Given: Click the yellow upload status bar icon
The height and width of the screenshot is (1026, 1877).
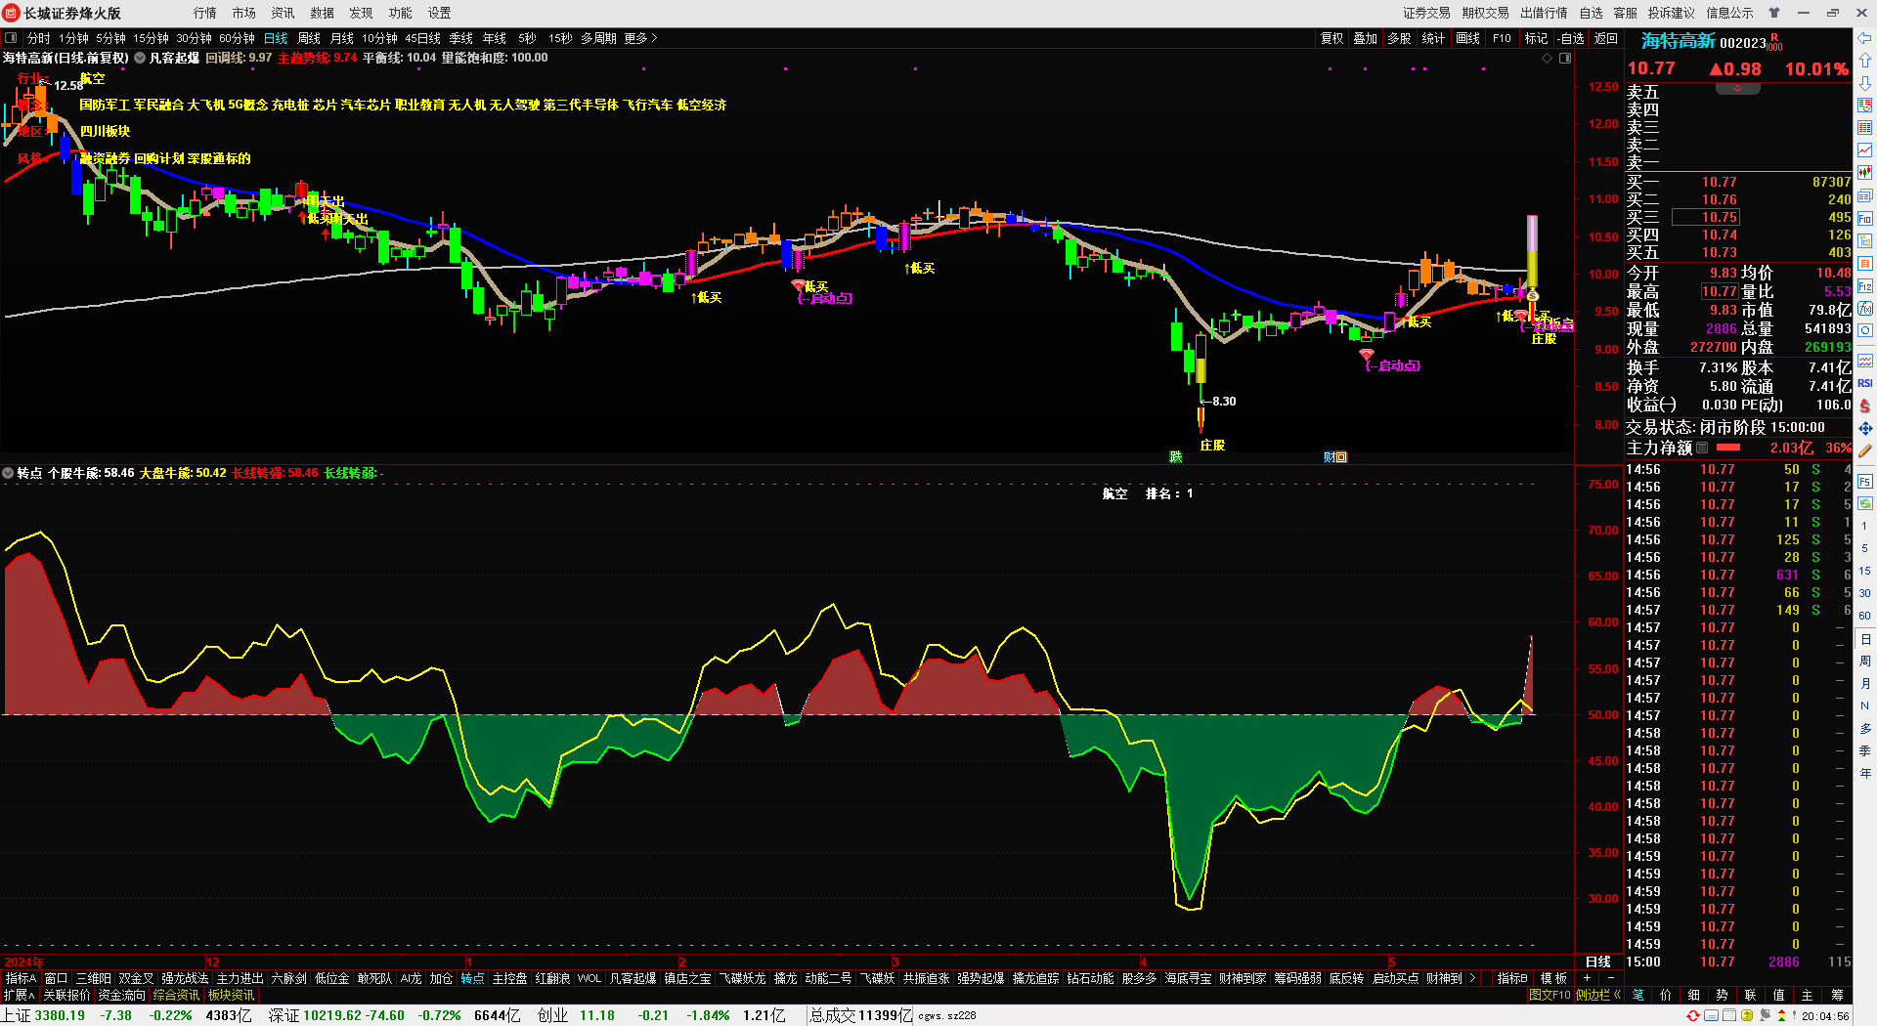Looking at the screenshot, I should (x=1747, y=1016).
